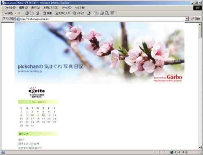
Task: Open the Help (ヘルプ) menu
Action: click(80, 8)
